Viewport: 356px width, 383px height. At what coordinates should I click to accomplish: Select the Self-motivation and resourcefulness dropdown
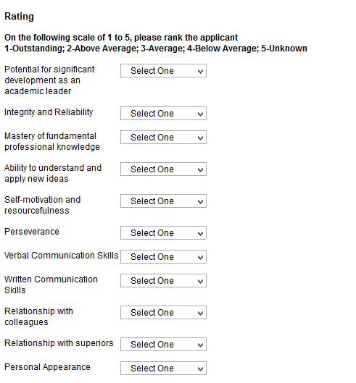[163, 201]
